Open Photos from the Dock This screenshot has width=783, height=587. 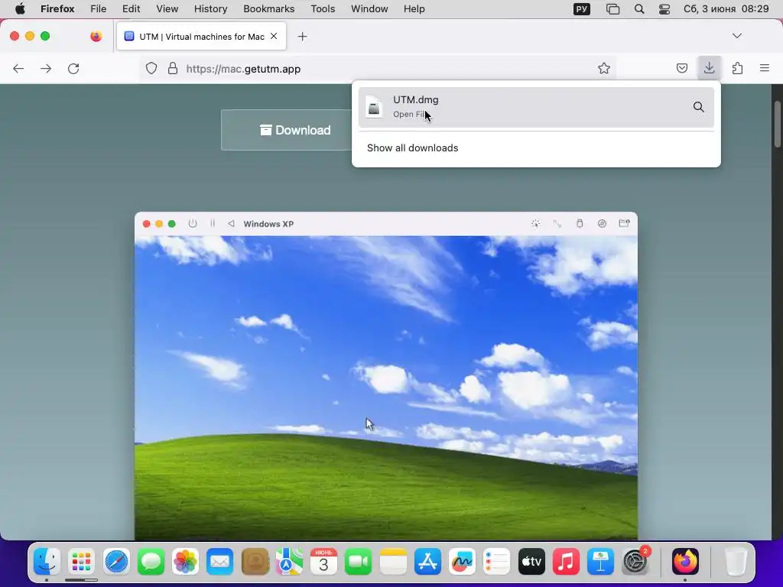185,563
